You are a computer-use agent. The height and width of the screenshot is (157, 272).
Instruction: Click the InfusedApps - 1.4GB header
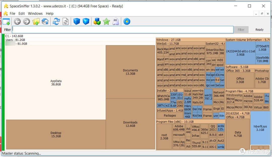170,111
